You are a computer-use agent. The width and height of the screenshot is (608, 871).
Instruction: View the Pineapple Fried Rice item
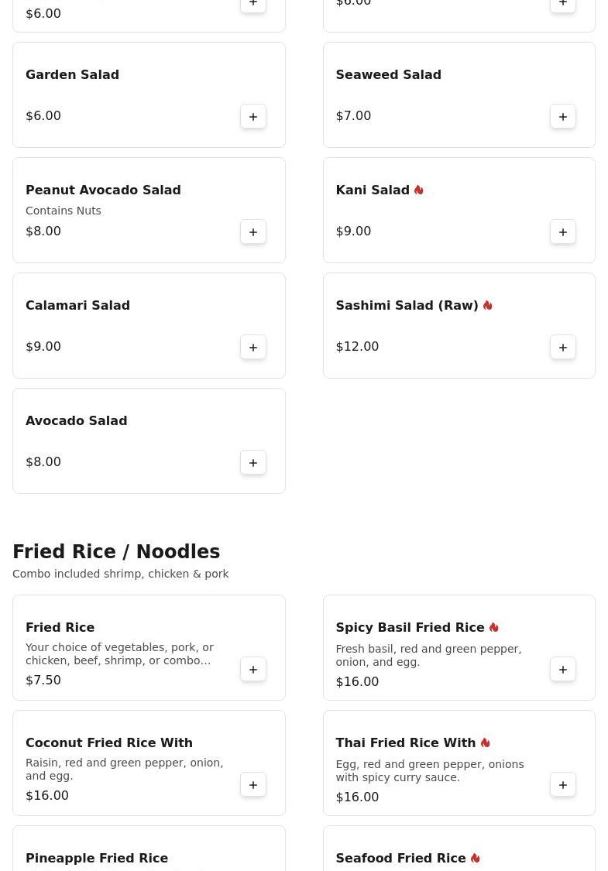97,858
